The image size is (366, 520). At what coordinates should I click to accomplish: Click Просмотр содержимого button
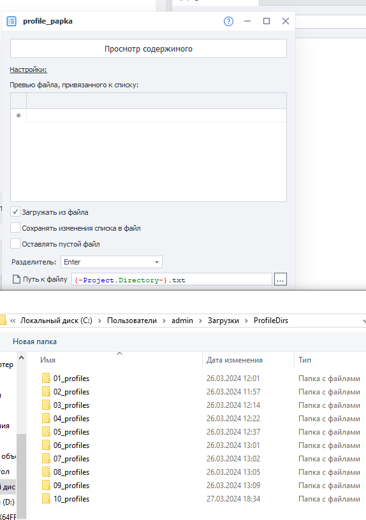click(x=149, y=48)
